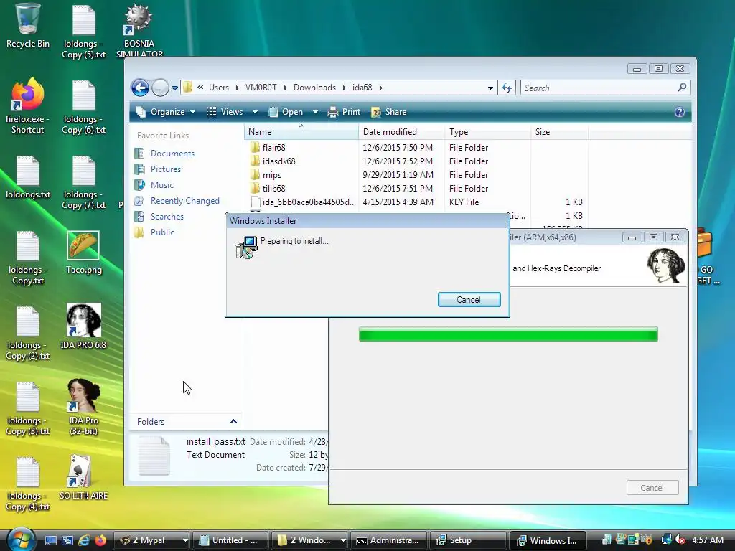Click the Share toolbar button
This screenshot has height=551, width=735.
tap(388, 112)
